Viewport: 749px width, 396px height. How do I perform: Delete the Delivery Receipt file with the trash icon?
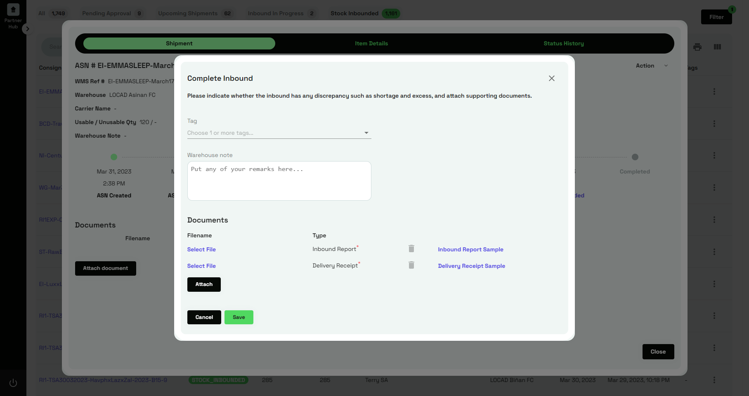pyautogui.click(x=411, y=265)
